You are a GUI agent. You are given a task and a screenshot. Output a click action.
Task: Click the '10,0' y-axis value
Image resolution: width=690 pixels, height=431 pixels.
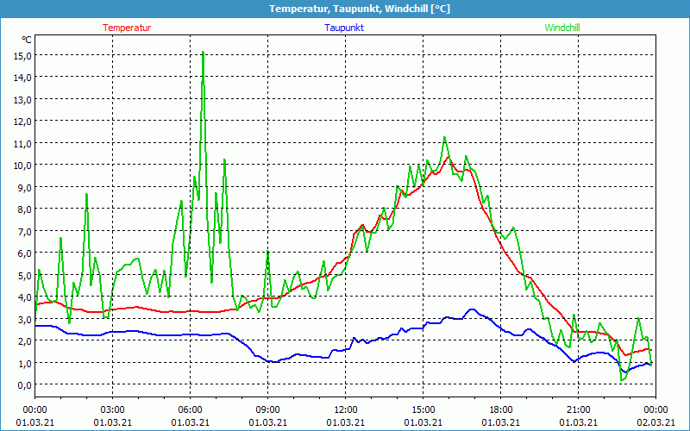pos(23,166)
